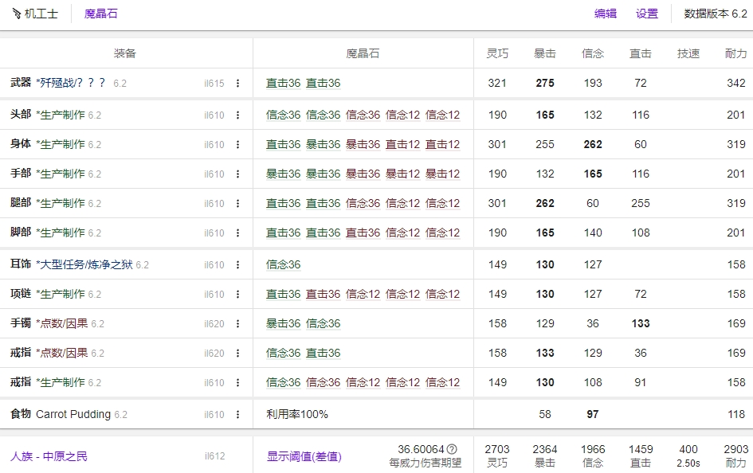Select the 大型任务/炼净之狱 earring gear name
753x473 pixels.
point(84,264)
